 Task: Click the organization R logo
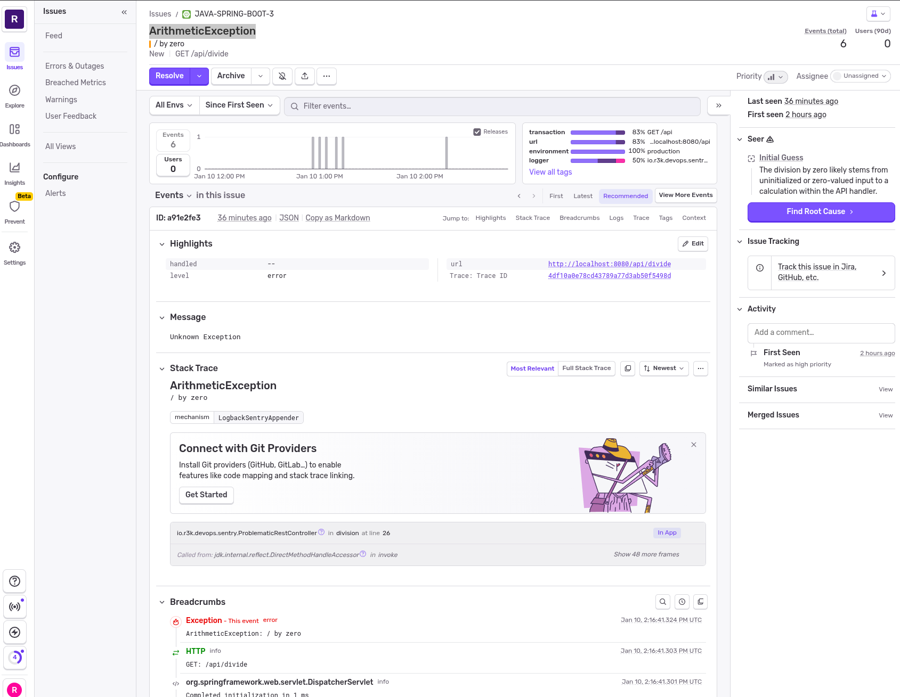click(14, 19)
